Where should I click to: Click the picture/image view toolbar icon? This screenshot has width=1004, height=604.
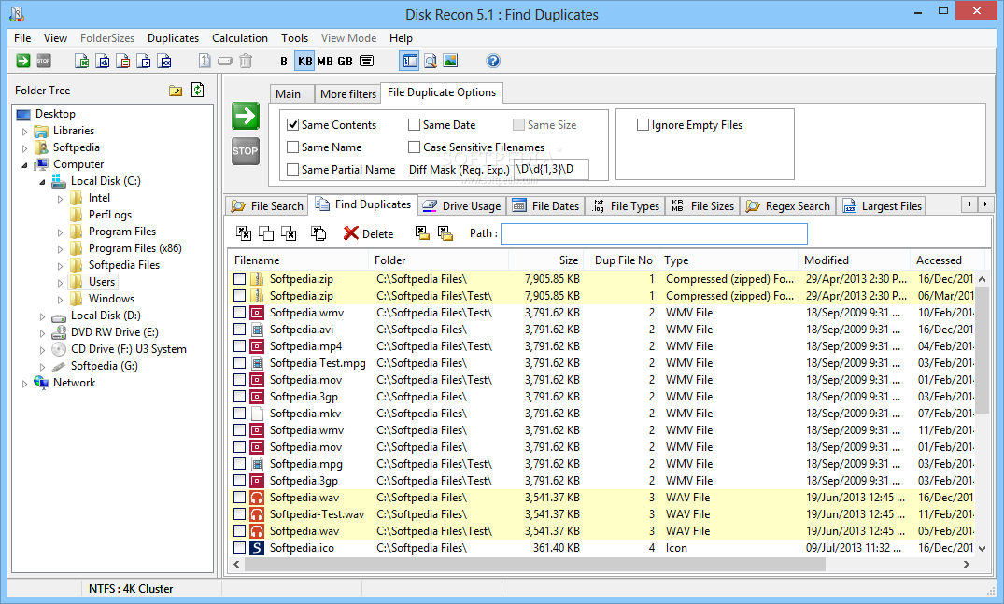450,61
